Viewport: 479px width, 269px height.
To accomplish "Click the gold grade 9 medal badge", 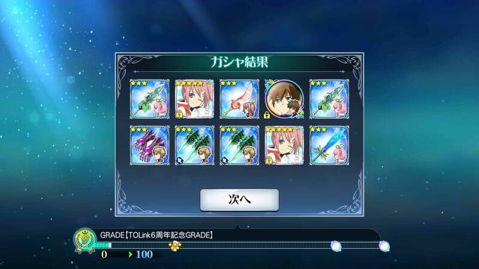I will [85, 241].
